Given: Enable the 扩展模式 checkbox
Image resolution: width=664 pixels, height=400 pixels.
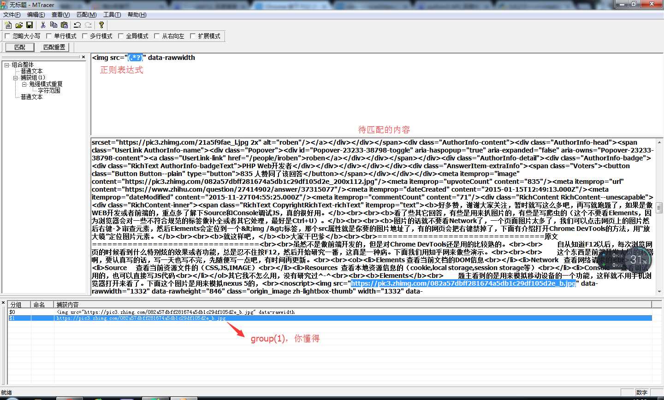Looking at the screenshot, I should coord(193,36).
